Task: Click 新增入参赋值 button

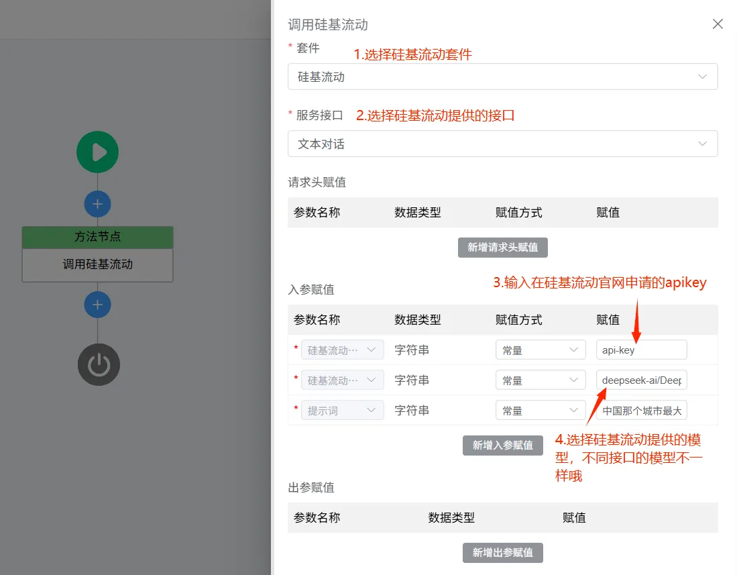Action: pos(502,446)
